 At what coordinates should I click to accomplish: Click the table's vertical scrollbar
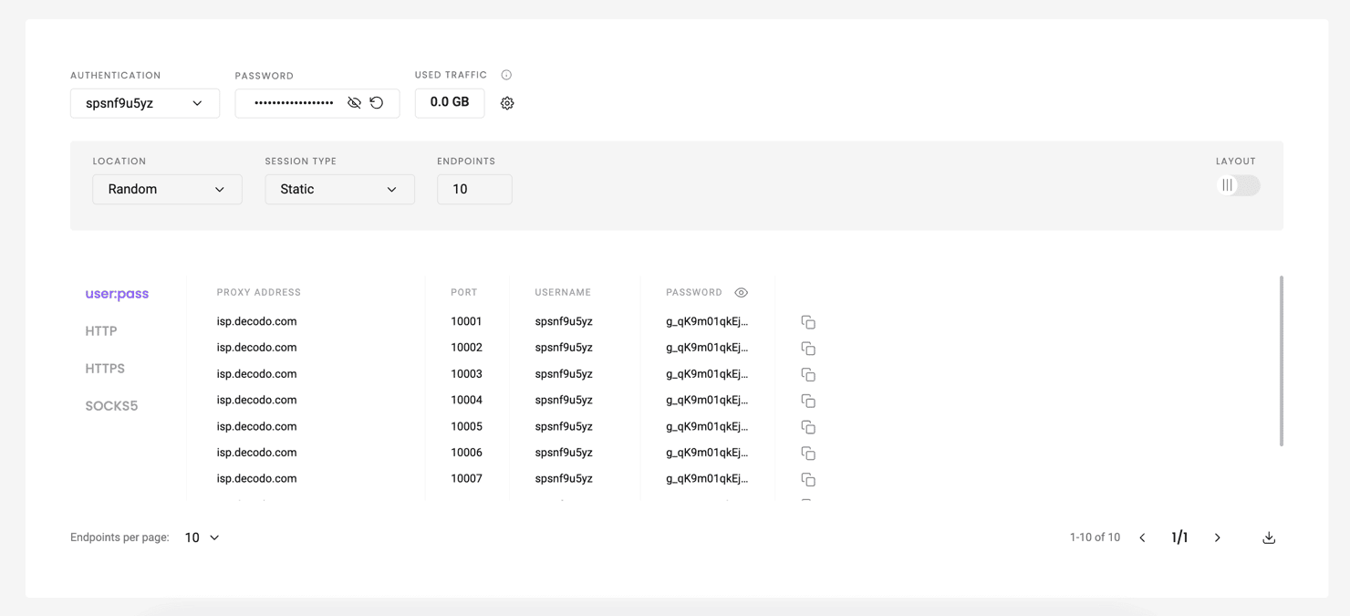click(1281, 360)
